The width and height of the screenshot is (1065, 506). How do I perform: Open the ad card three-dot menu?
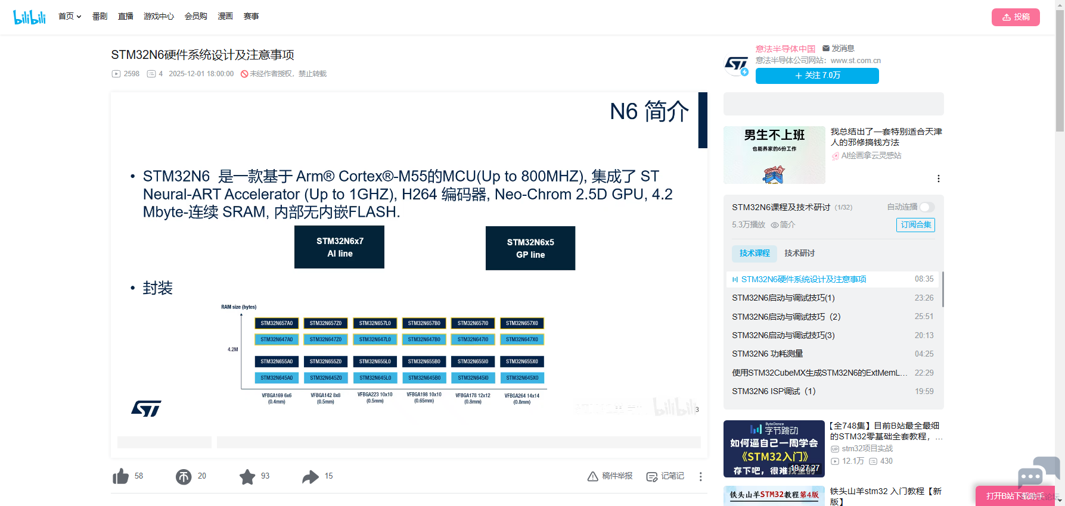[x=938, y=179]
